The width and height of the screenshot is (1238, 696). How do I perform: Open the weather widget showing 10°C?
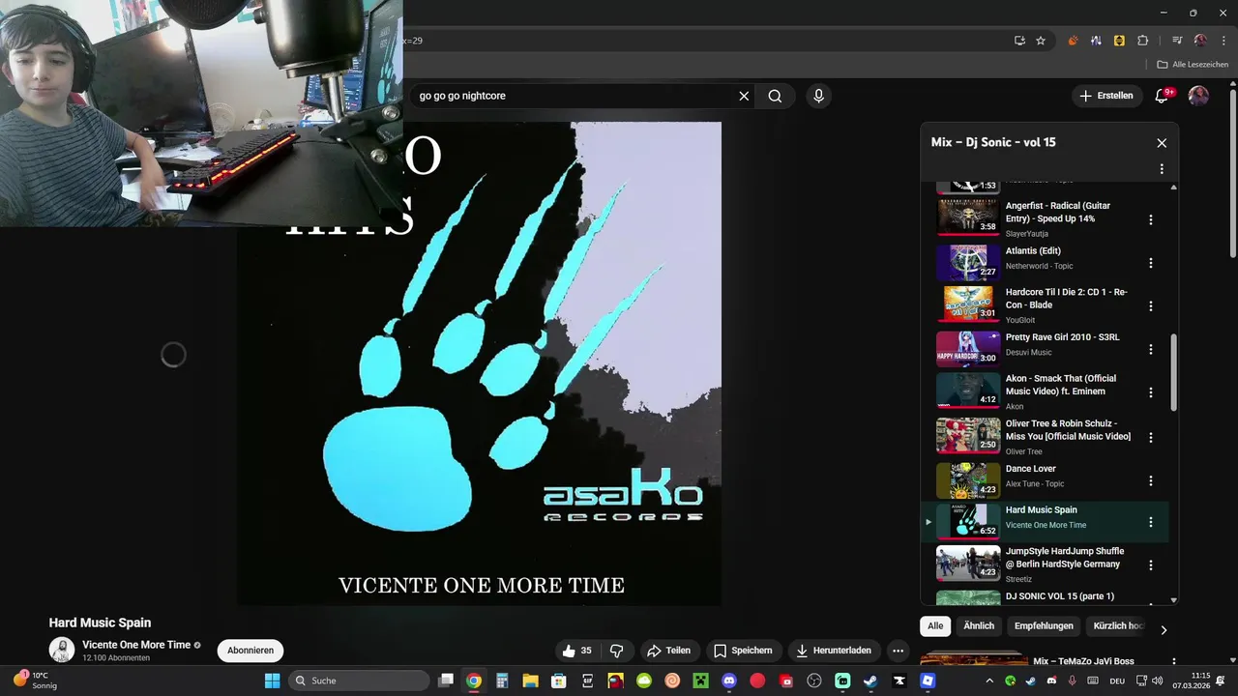[37, 681]
